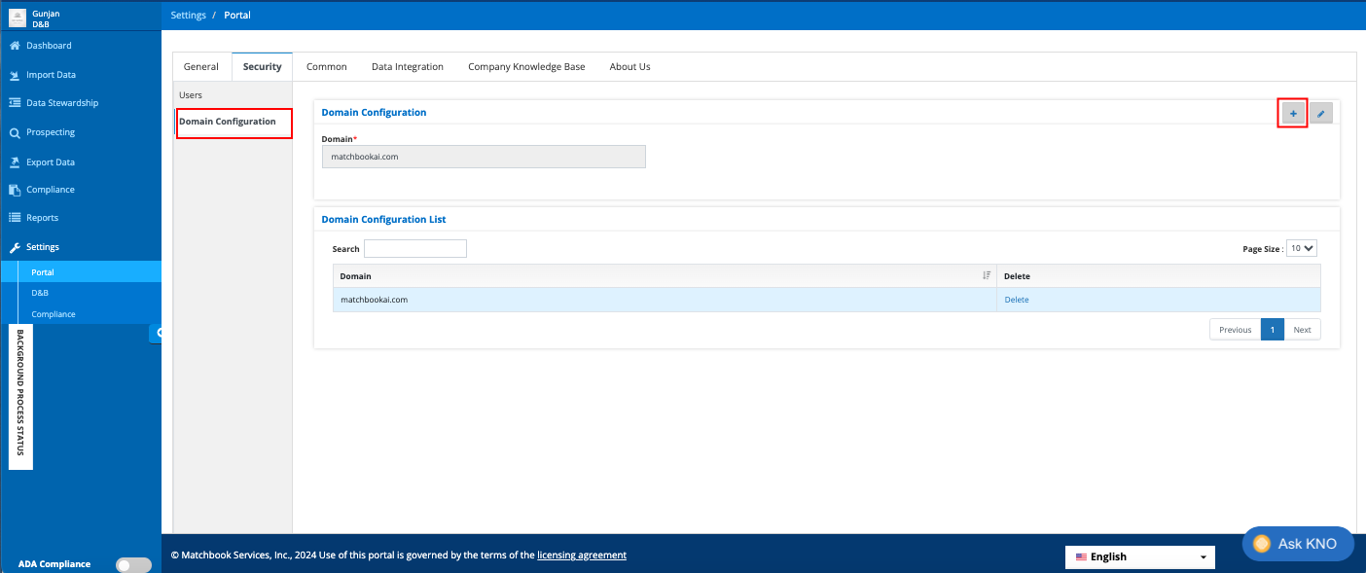Go to page 1 of the domain list
The width and height of the screenshot is (1366, 573).
(x=1272, y=330)
